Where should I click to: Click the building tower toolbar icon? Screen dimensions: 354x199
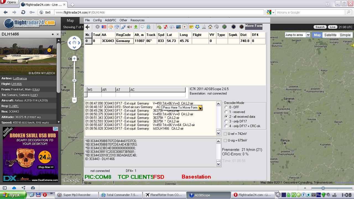pos(204,27)
